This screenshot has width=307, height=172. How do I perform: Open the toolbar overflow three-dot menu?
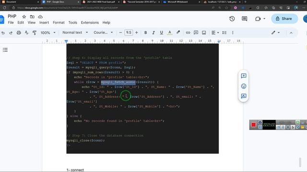pyautogui.click(x=233, y=32)
